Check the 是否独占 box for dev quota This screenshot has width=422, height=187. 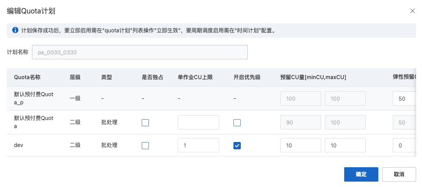(x=145, y=145)
